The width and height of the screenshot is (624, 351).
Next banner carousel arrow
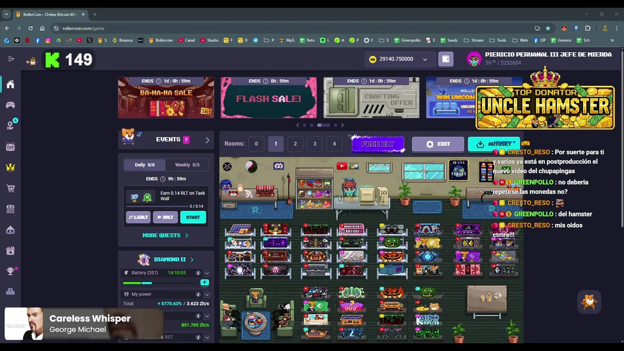coord(342,125)
